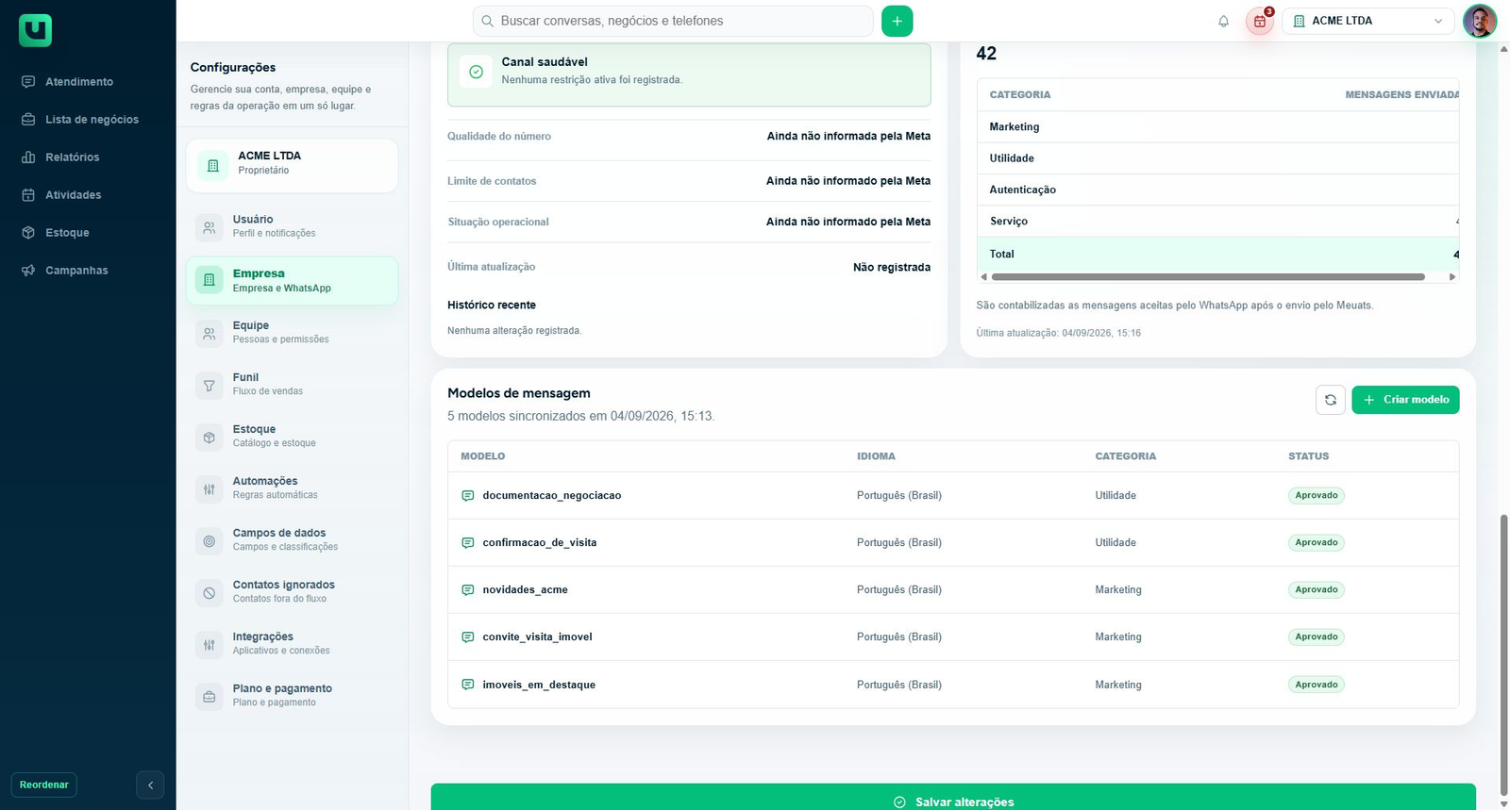Click the Plano e pagamento briefcase icon
1510x810 pixels.
click(210, 697)
